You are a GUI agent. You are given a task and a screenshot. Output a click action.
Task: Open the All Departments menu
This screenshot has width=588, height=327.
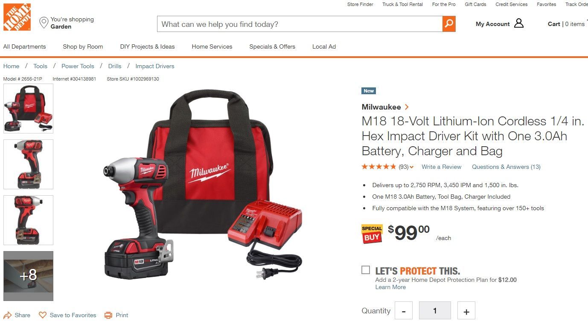click(24, 46)
